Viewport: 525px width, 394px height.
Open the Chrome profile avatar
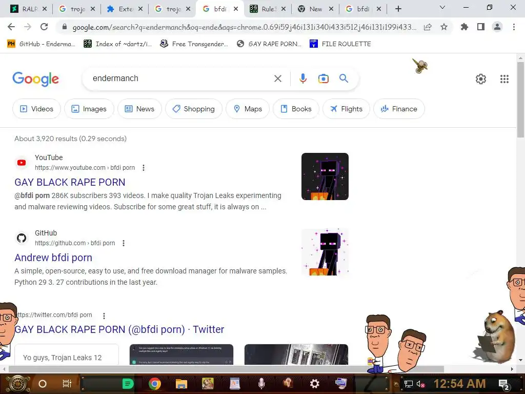point(497,27)
